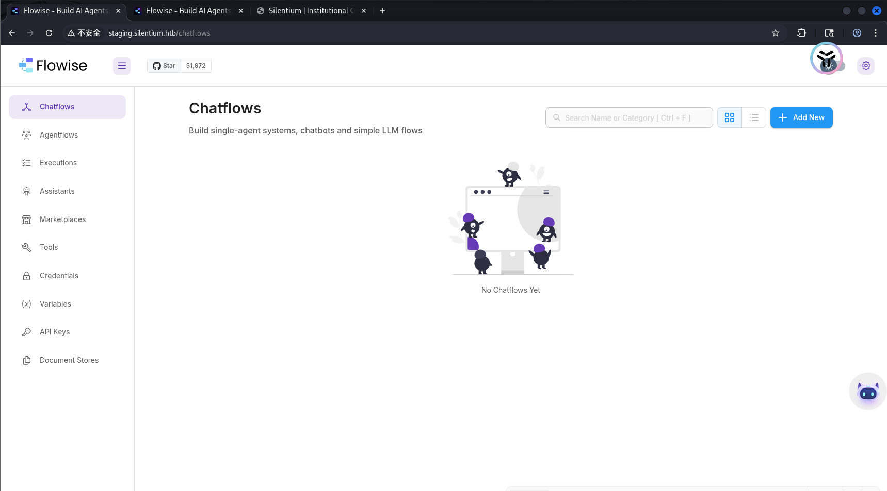Navigate to Credentials in the sidebar
Screen dimensions: 887x491
[59, 276]
